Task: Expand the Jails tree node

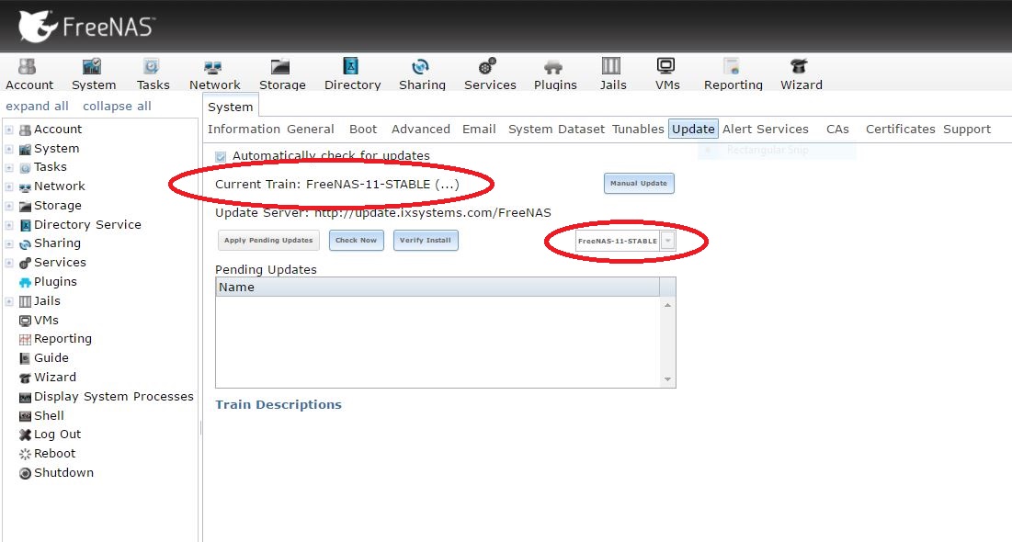Action: (9, 301)
